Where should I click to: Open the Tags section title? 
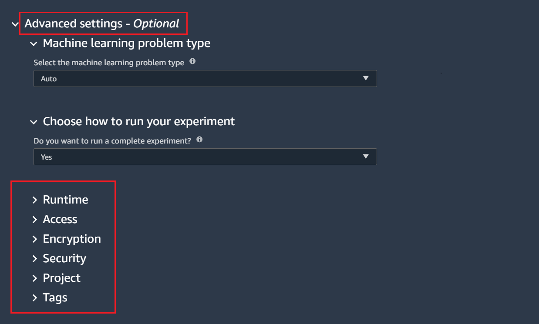click(x=55, y=297)
